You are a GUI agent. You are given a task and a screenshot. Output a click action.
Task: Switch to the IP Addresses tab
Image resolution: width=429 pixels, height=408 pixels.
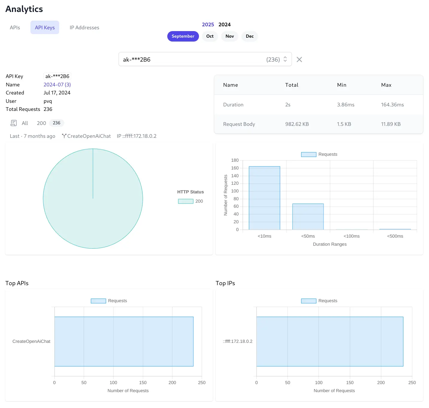point(84,27)
